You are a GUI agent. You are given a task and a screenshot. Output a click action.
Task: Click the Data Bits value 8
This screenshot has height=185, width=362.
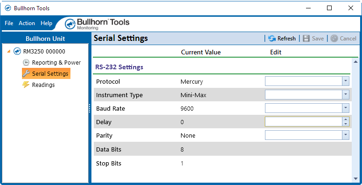click(x=182, y=150)
